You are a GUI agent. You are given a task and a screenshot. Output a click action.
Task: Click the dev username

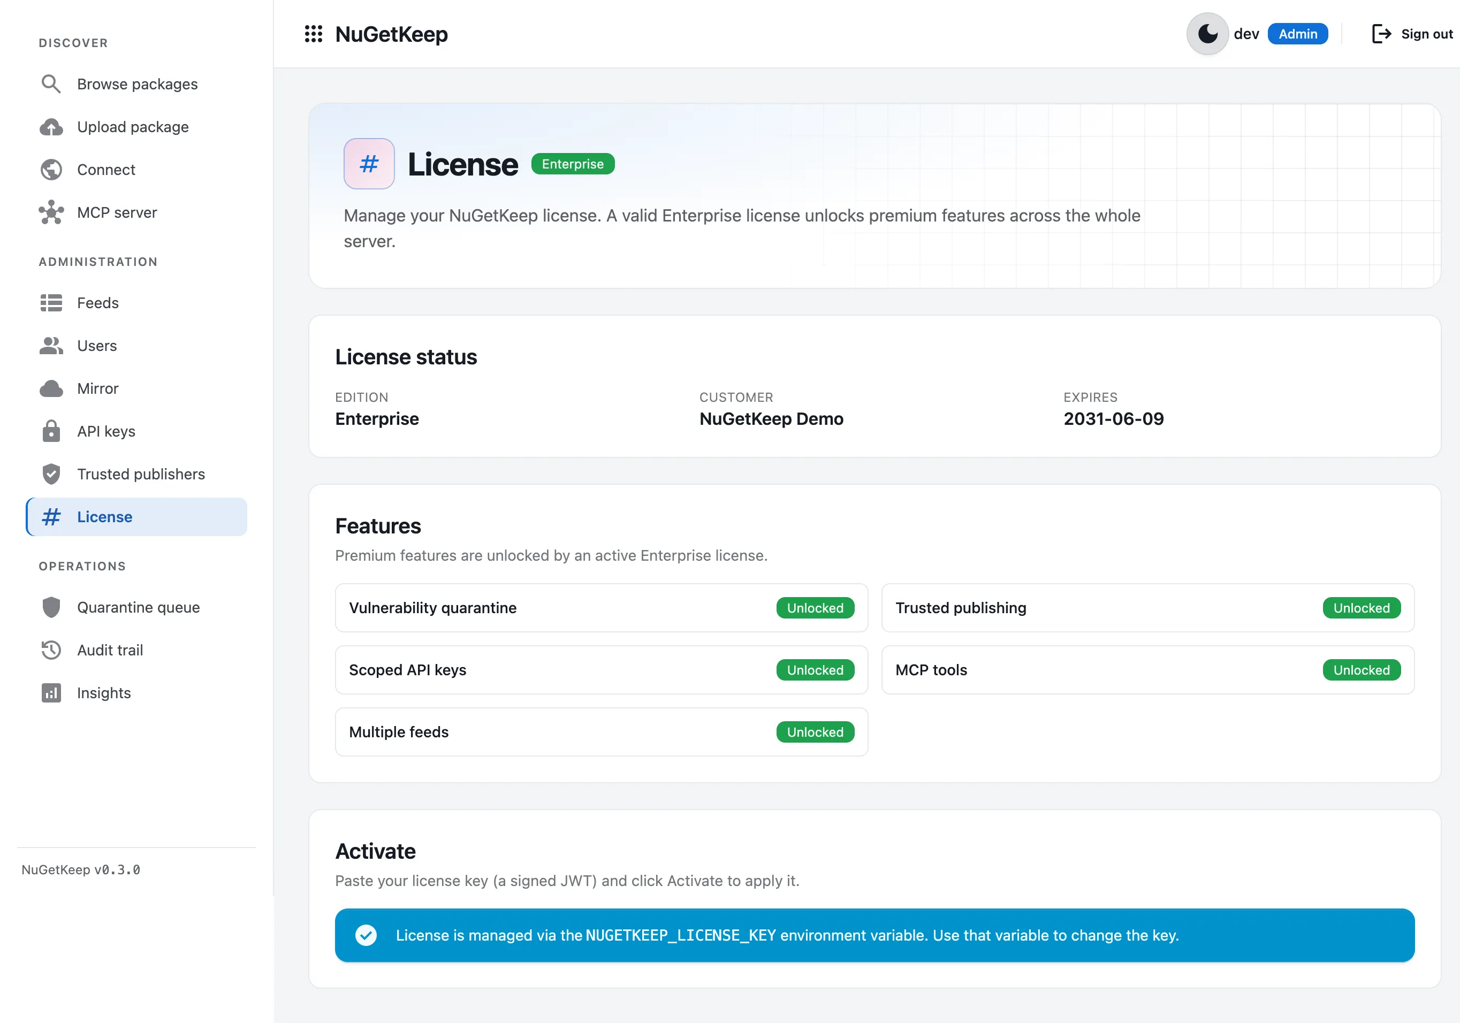point(1246,34)
